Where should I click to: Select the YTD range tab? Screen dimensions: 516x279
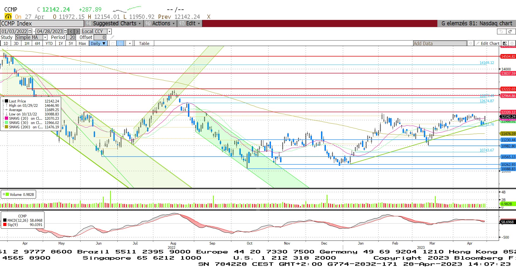coord(49,43)
